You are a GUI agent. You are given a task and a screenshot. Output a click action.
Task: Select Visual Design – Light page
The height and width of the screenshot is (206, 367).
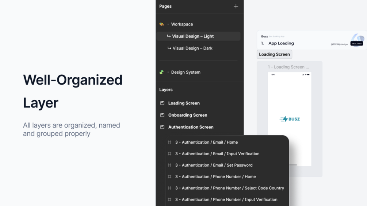coord(193,36)
